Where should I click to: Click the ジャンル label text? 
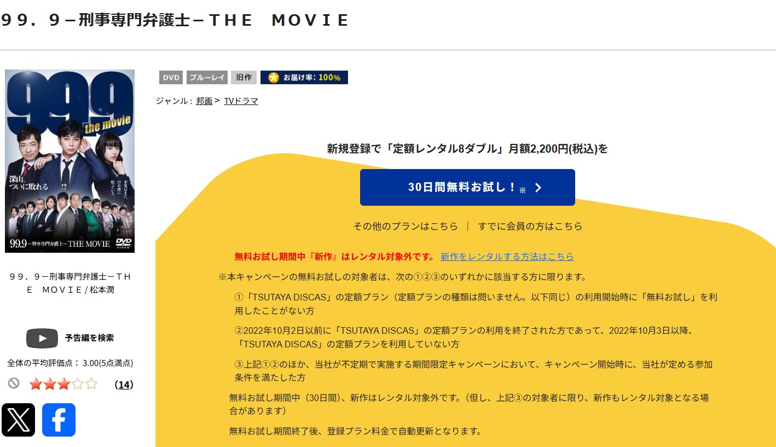click(173, 101)
